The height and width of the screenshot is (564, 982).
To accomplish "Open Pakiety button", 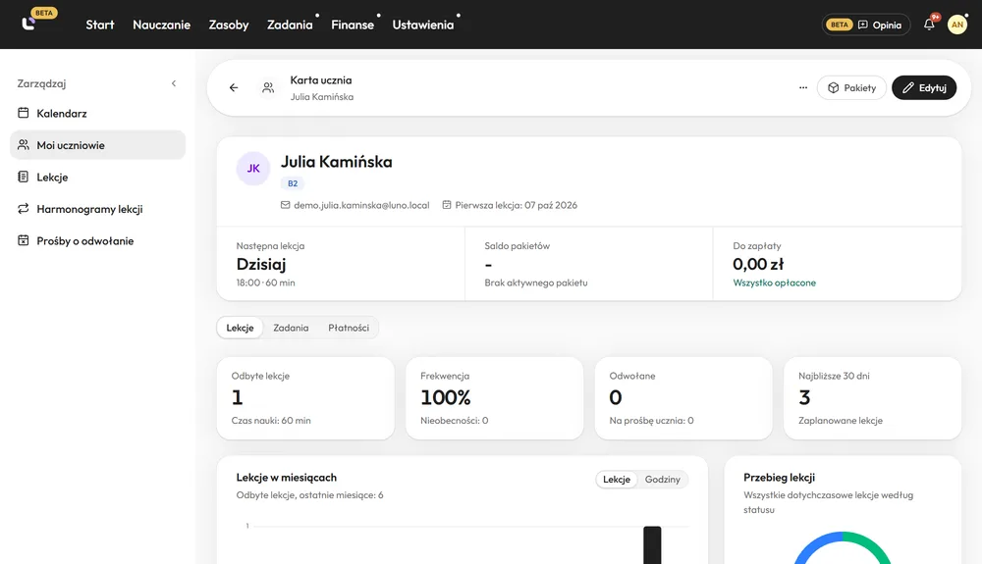I will click(851, 87).
